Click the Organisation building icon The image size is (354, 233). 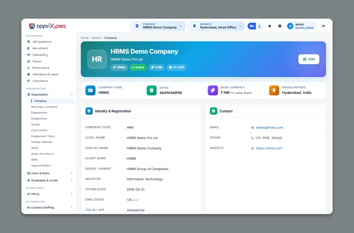[29, 95]
